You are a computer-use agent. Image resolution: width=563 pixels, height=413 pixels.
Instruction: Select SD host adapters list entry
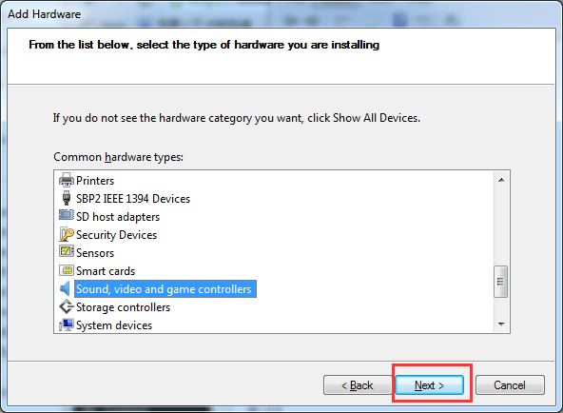point(118,217)
